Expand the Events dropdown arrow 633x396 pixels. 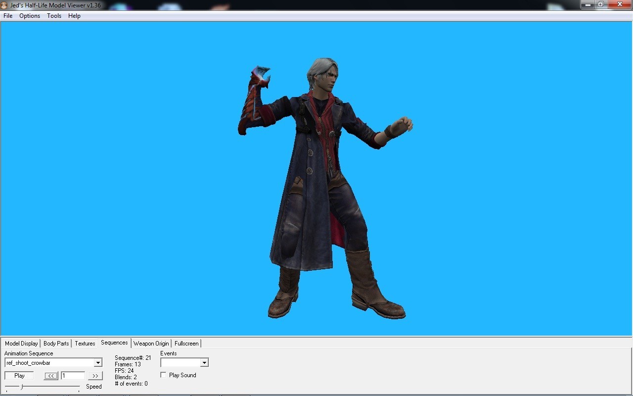(204, 363)
